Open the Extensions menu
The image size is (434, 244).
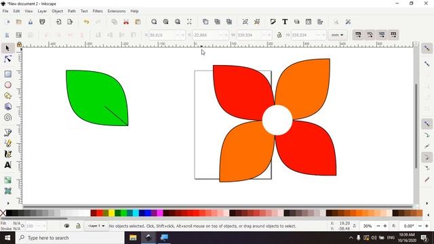click(x=116, y=11)
